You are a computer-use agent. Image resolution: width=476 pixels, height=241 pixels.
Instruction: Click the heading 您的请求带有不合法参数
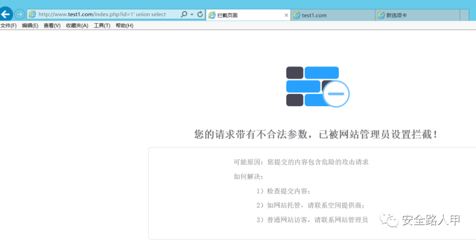coord(316,134)
